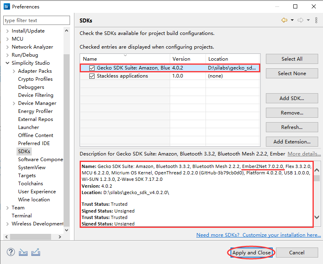Viewport: 323px width, 264px height.
Task: Click the back navigation arrow icon
Action: (284, 20)
